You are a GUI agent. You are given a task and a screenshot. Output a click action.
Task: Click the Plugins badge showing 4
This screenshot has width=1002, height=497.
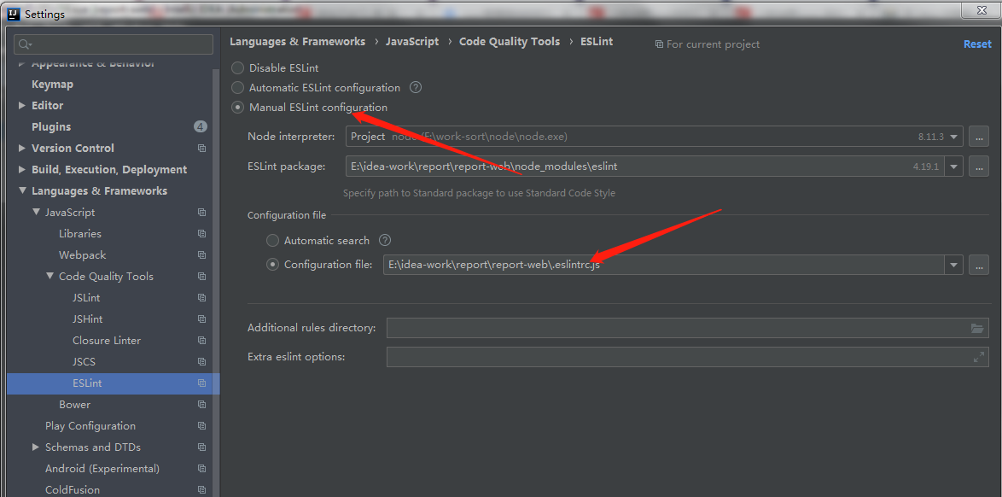[x=200, y=126]
